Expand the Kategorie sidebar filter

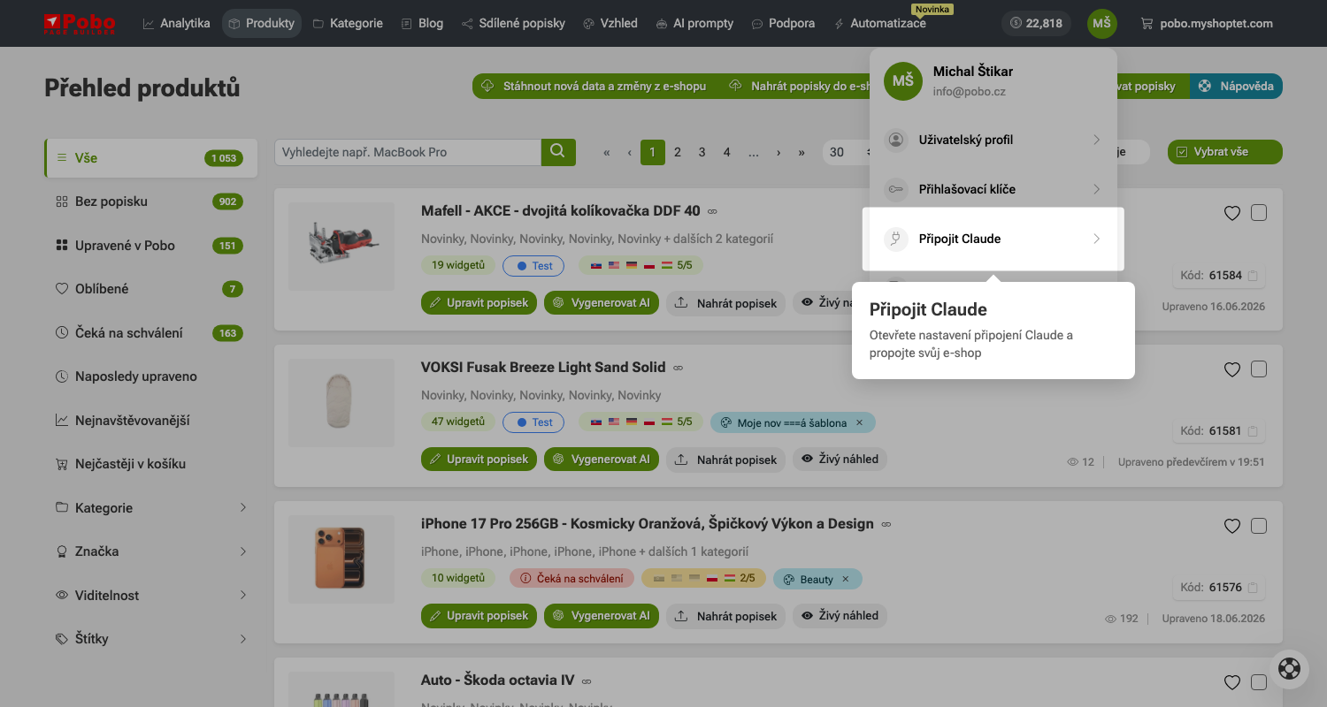151,508
